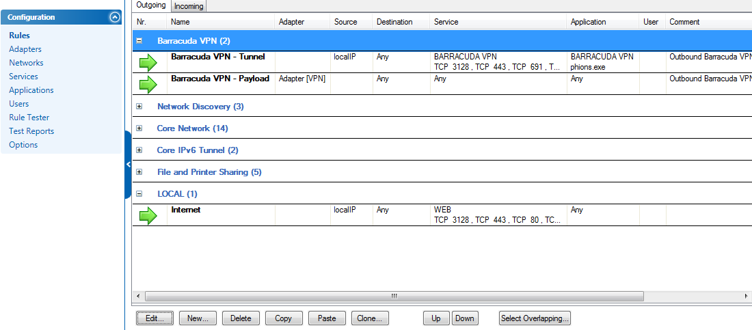This screenshot has height=330, width=752.
Task: Expand the Network Discovery (3) group
Action: (x=139, y=107)
